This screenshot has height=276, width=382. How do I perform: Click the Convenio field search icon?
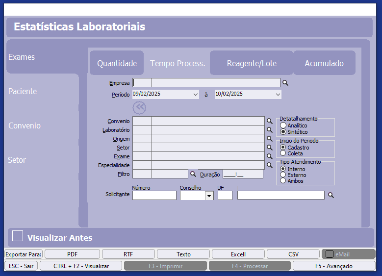(269, 121)
